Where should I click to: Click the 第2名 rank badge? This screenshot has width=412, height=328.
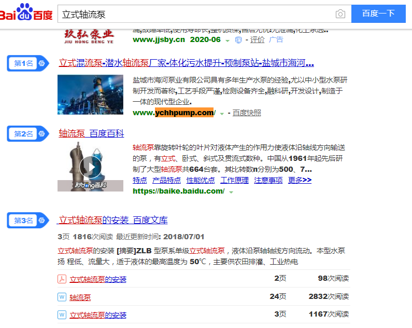point(27,133)
